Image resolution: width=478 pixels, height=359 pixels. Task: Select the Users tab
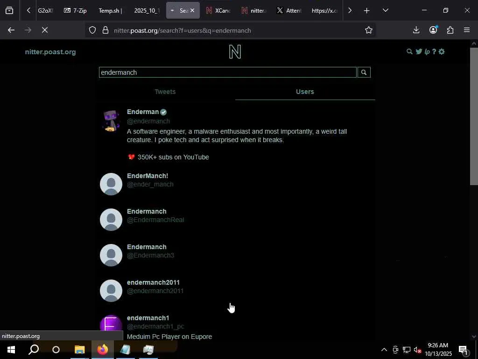click(x=305, y=92)
